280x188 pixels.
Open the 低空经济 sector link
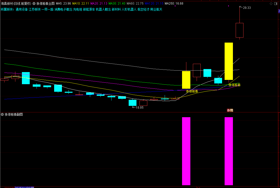(x=143, y=10)
